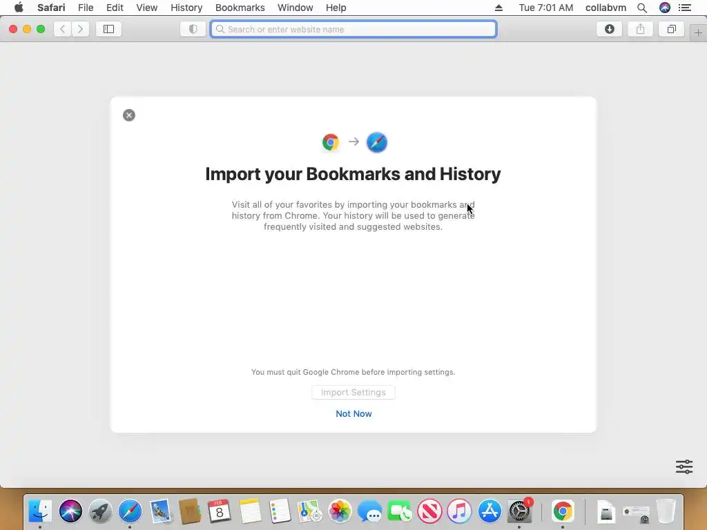The width and height of the screenshot is (707, 530).
Task: Open FaceTime in the Dock
Action: [400, 511]
